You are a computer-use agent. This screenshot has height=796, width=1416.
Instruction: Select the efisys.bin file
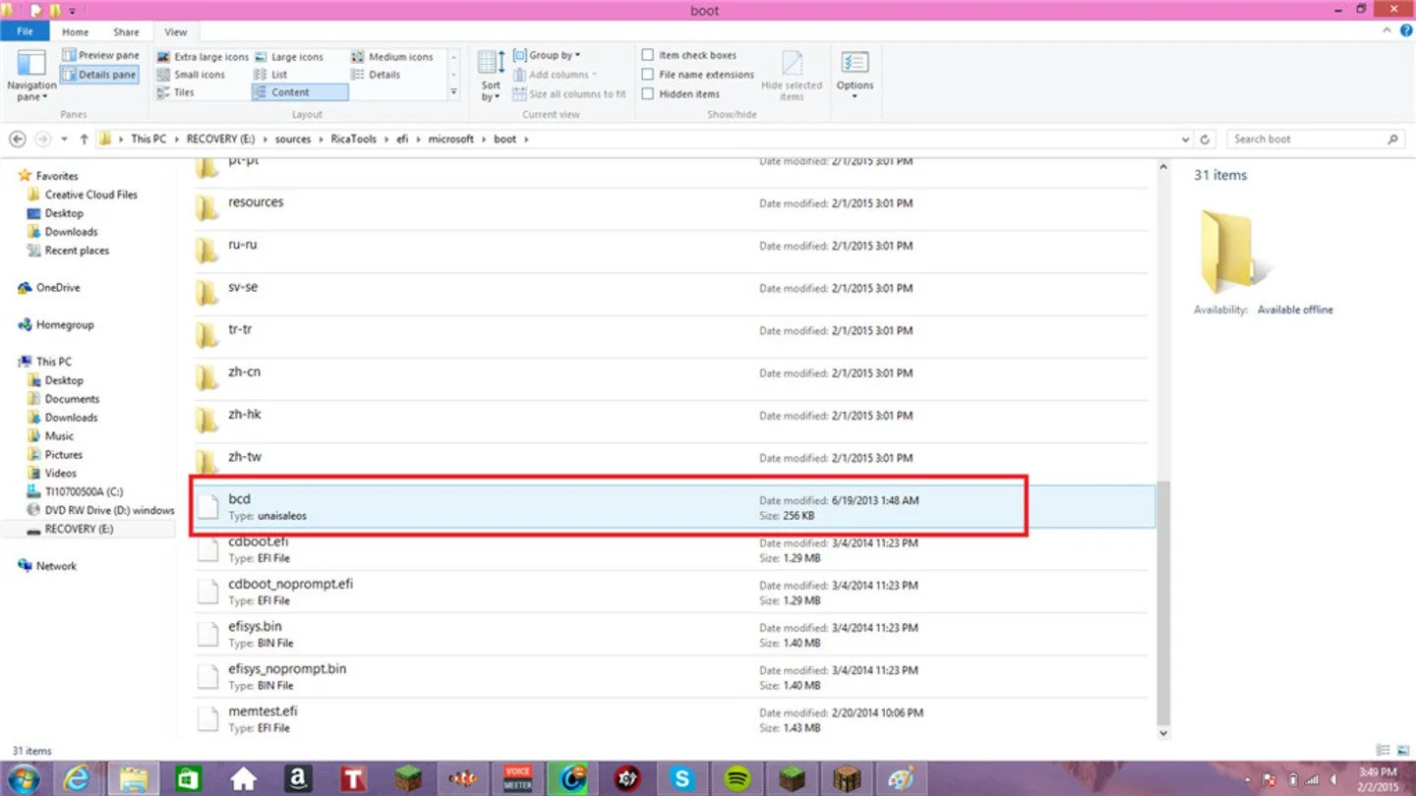coord(671,634)
